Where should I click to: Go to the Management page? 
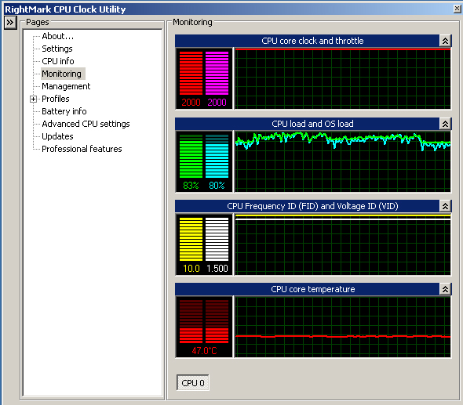66,86
